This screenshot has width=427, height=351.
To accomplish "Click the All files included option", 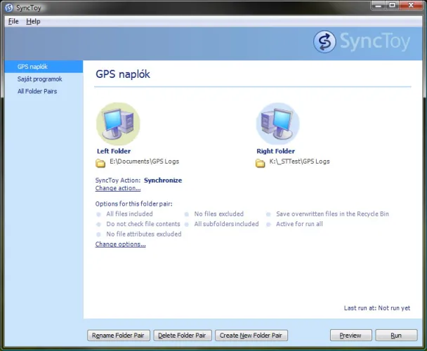I will pos(129,213).
